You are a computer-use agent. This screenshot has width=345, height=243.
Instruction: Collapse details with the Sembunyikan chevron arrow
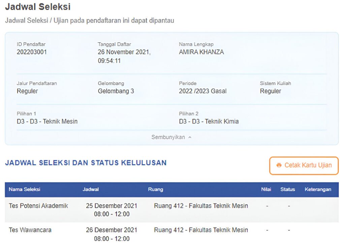coord(190,137)
